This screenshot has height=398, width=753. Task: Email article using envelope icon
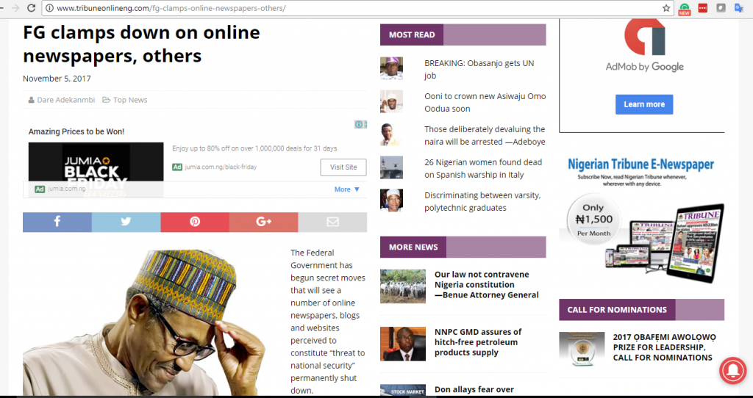click(x=332, y=222)
